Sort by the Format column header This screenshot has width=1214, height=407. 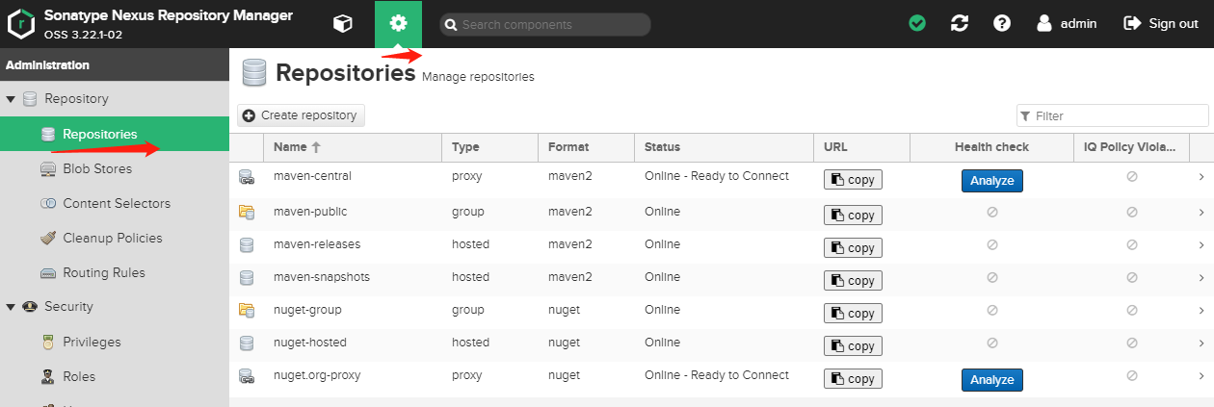[586, 147]
